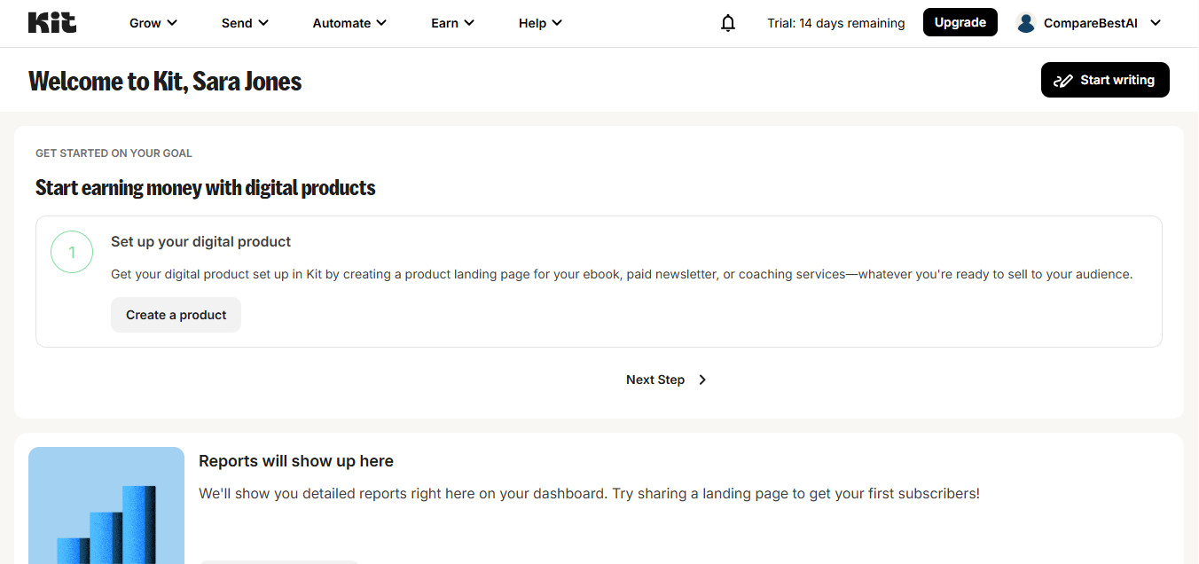
Task: Click 'Start earning money with digital products' heading
Action: [206, 188]
